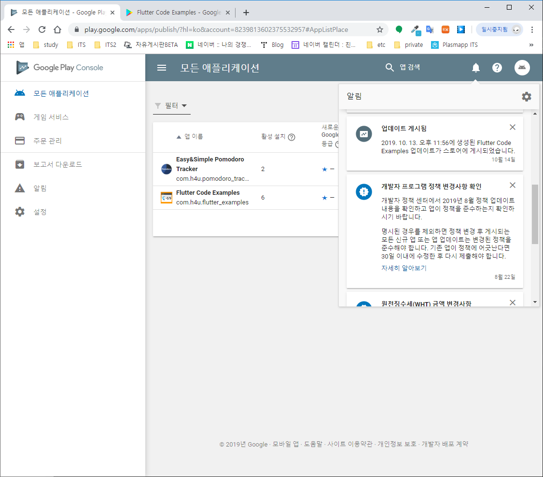Sort by 앱 이름 column arrow
Viewport: 543px width, 477px height.
[179, 137]
